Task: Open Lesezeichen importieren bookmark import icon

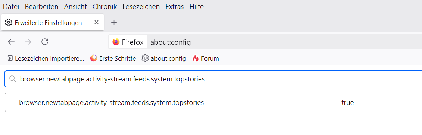Action: [x=9, y=58]
